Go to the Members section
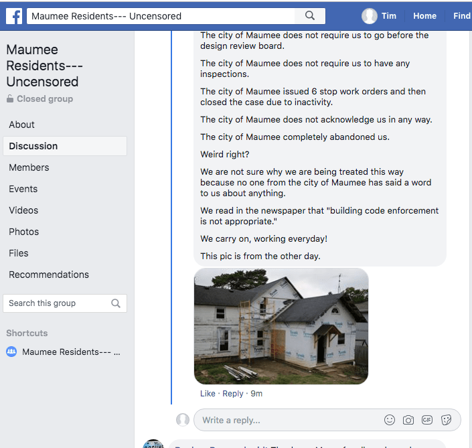472x448 pixels. click(x=29, y=167)
